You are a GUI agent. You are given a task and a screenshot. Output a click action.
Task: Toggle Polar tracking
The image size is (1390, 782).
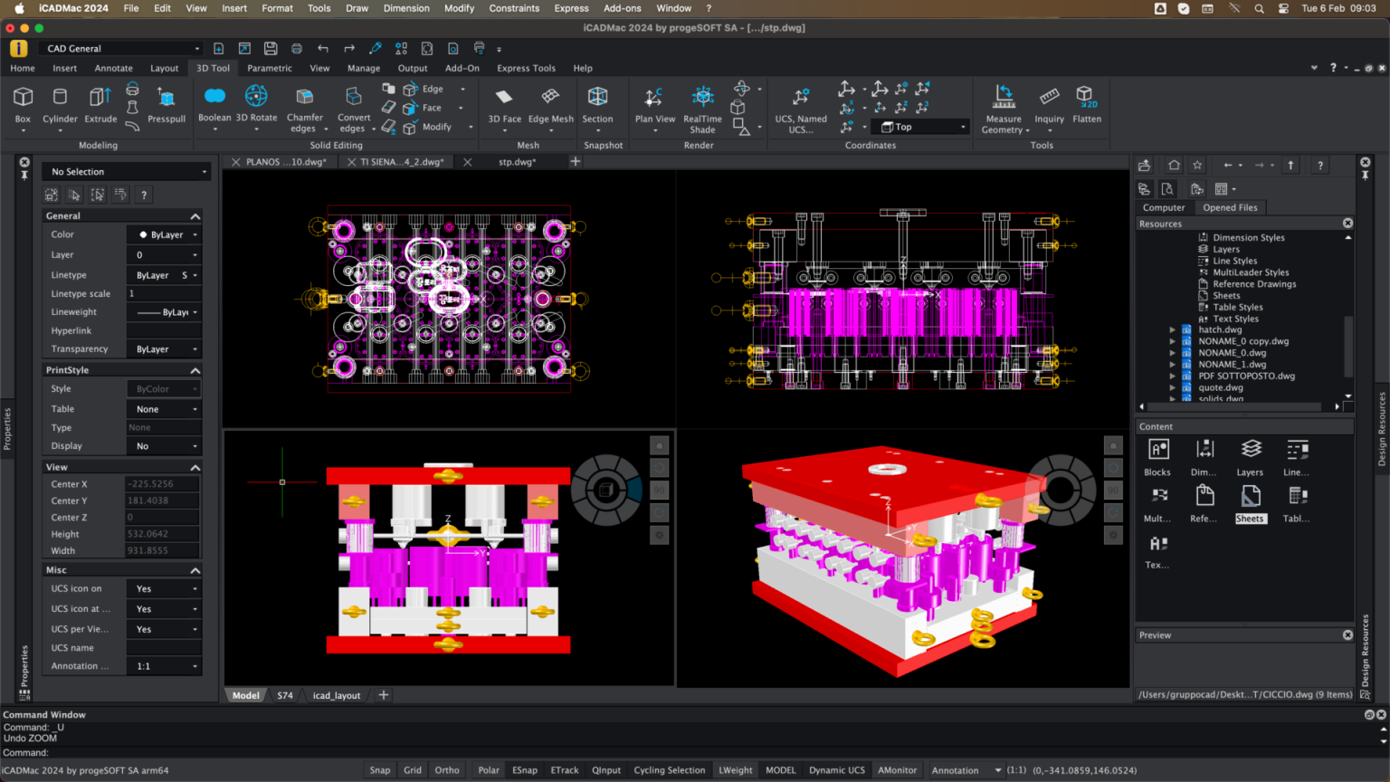[x=489, y=770]
